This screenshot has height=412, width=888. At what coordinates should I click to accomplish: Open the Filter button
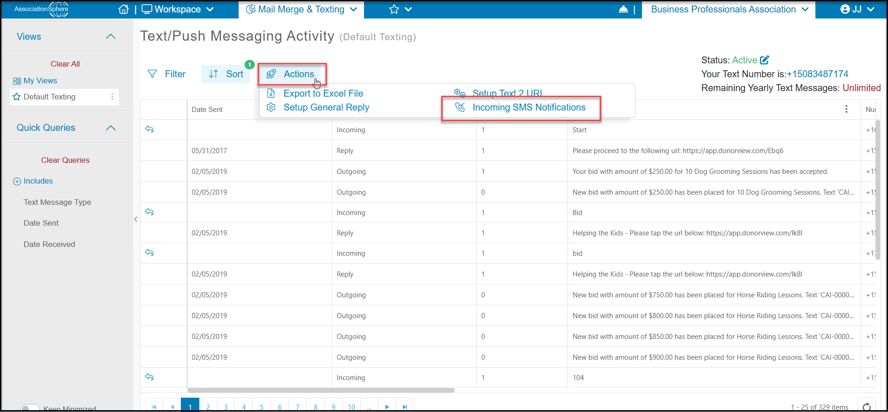[166, 74]
